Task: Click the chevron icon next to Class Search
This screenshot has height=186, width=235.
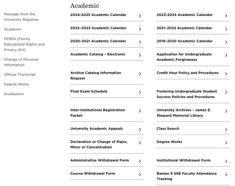Action: (226, 130)
